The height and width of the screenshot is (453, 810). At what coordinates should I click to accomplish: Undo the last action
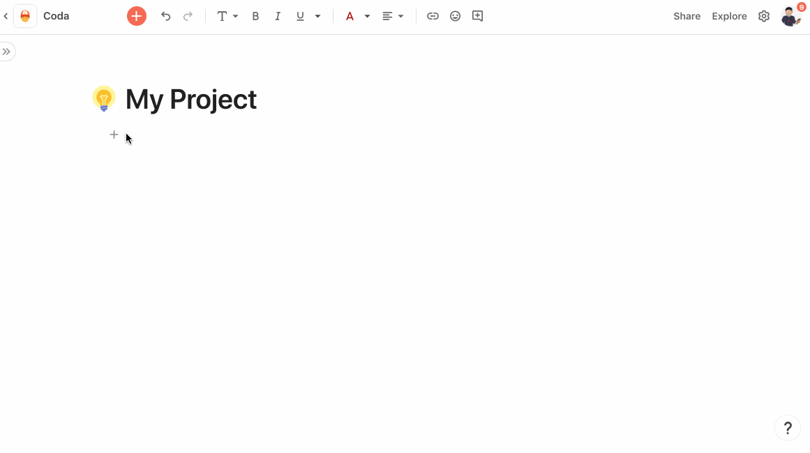click(165, 16)
